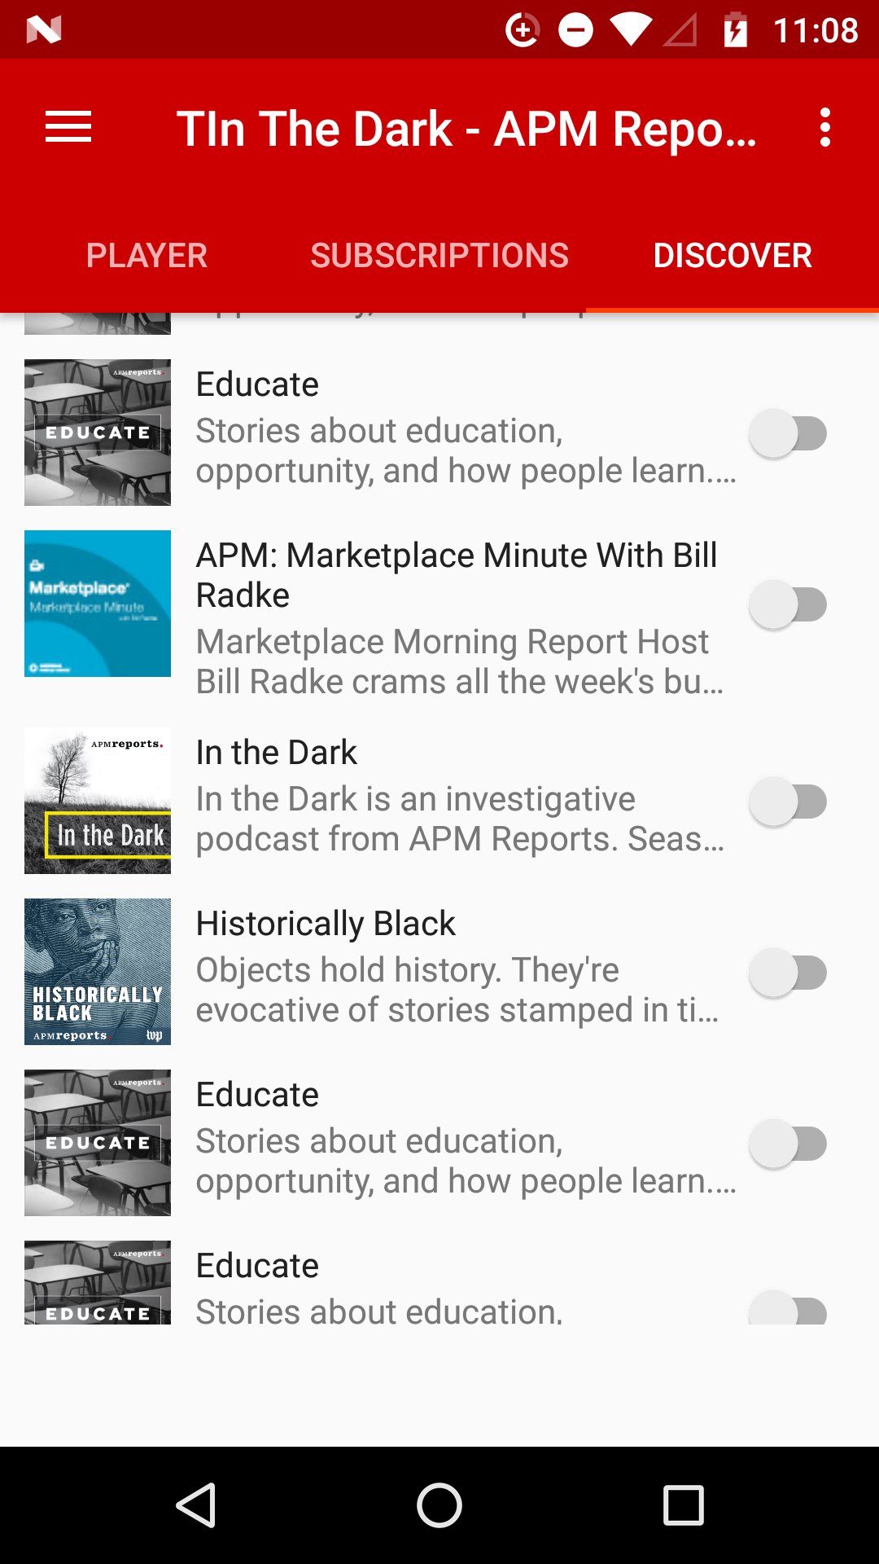Select the Discover tab
879x1564 pixels.
click(x=732, y=256)
